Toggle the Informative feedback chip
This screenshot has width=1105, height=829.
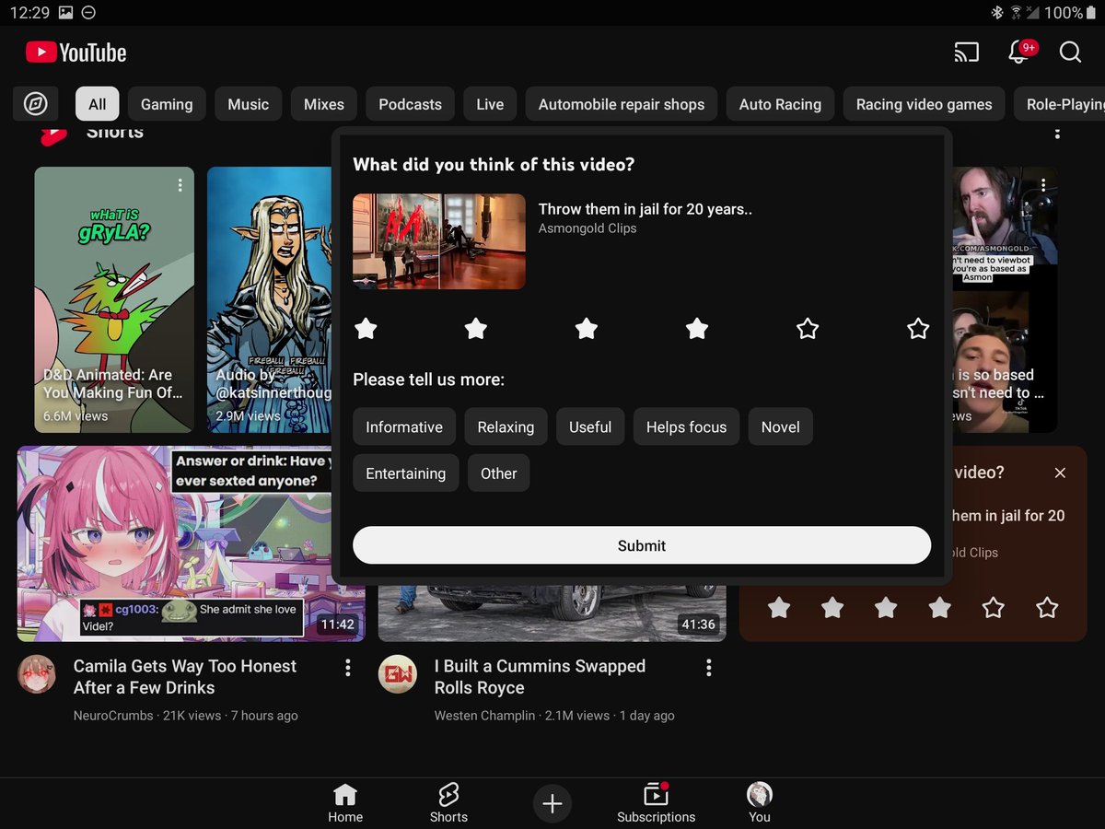tap(404, 426)
